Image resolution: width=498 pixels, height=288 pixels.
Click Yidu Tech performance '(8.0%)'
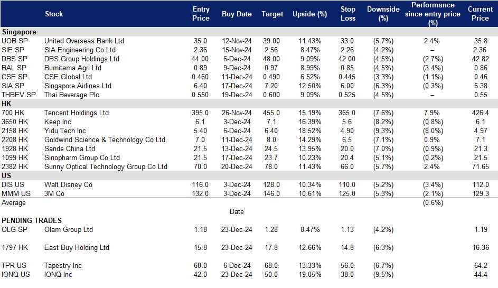(x=433, y=131)
